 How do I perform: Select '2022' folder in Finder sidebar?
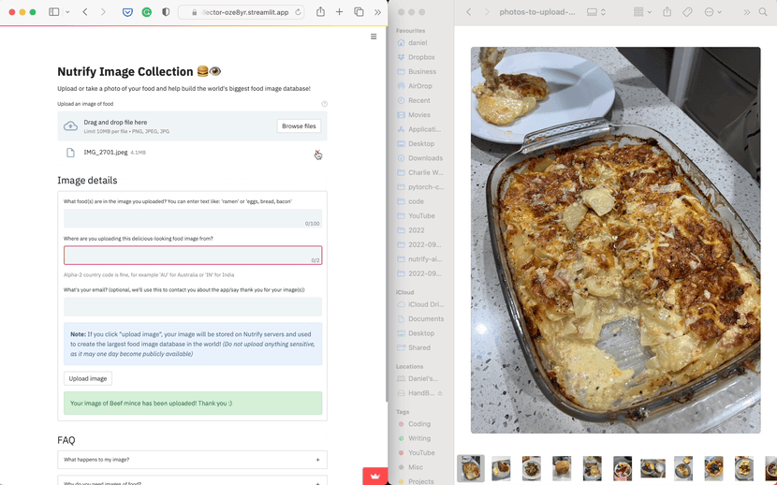tap(418, 230)
